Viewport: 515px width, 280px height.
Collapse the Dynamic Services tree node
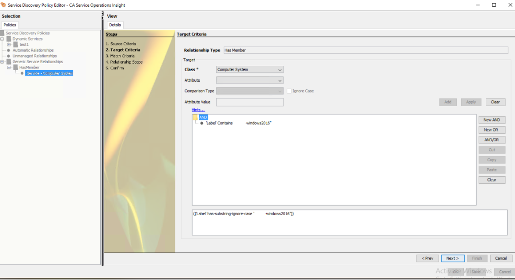[2, 39]
